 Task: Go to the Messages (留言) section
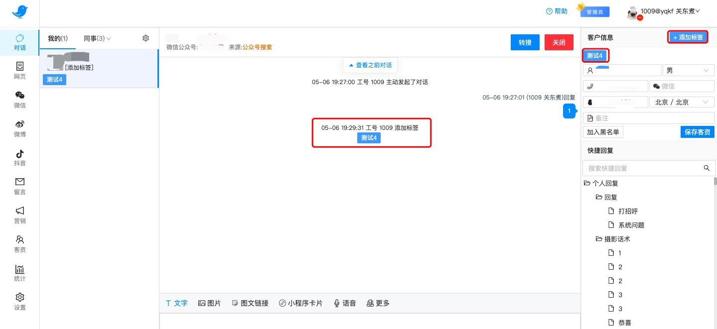click(x=19, y=186)
